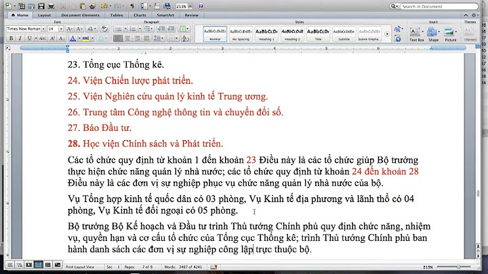
Task: Open the toolbox icon
Action: (x=157, y=6)
